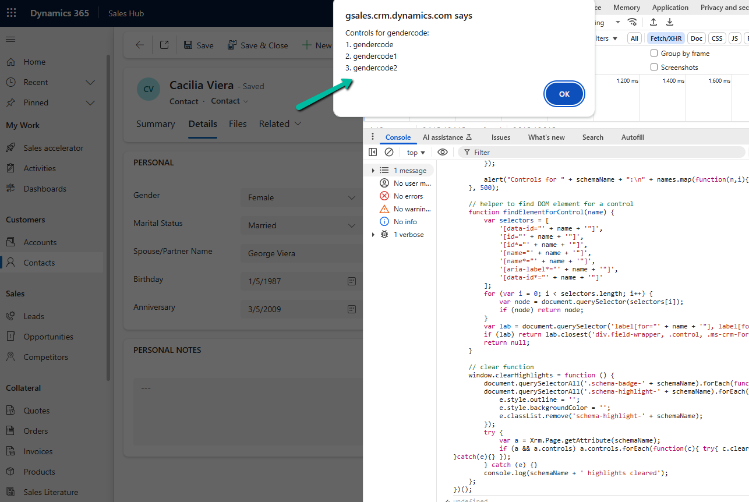Screen dimensions: 749x502
Task: Select the Fetch/XHR filter toggle
Action: click(x=665, y=38)
